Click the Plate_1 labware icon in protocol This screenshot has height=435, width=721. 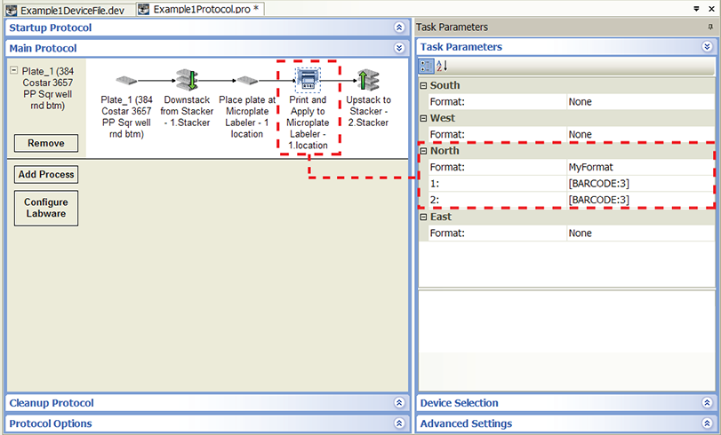pos(125,81)
